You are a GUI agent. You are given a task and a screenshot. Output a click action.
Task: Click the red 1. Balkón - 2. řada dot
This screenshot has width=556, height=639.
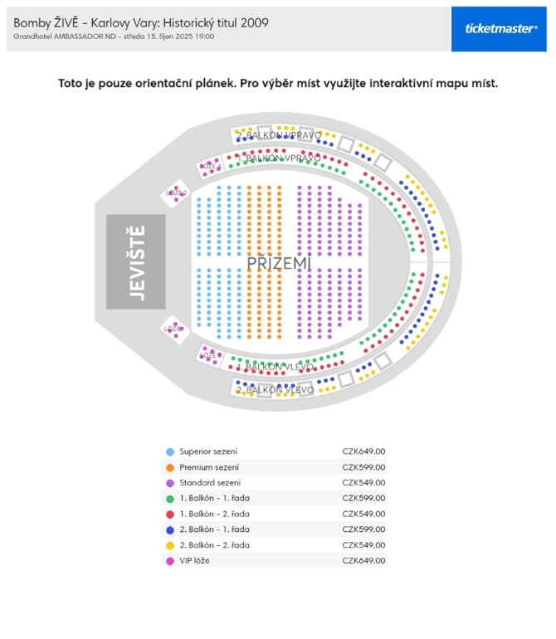[170, 514]
